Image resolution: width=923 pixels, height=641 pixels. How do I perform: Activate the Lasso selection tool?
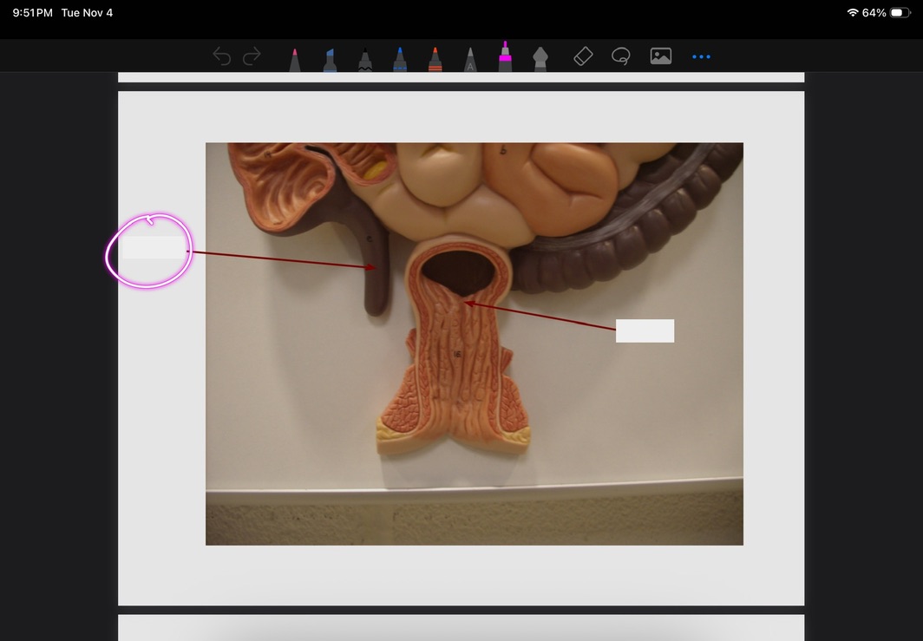pyautogui.click(x=620, y=57)
